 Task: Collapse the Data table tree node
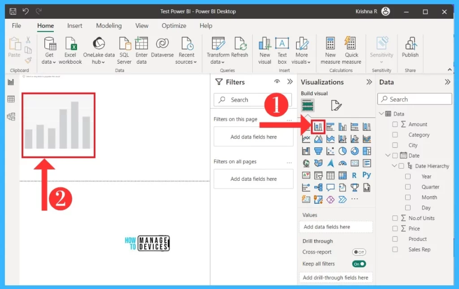click(x=381, y=114)
